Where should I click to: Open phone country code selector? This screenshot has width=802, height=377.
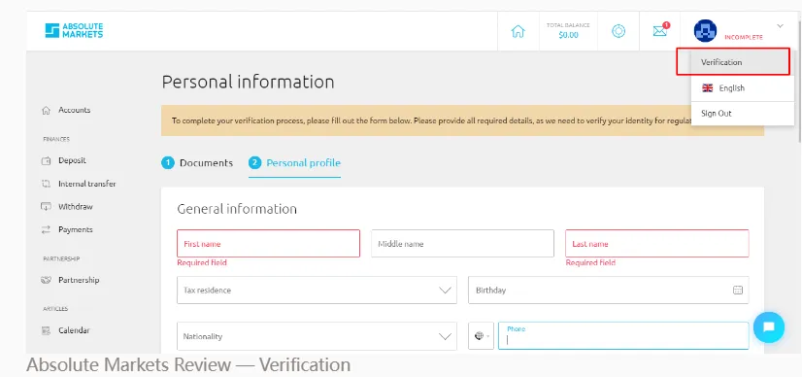481,336
